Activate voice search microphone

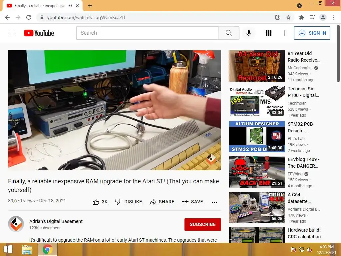click(248, 33)
